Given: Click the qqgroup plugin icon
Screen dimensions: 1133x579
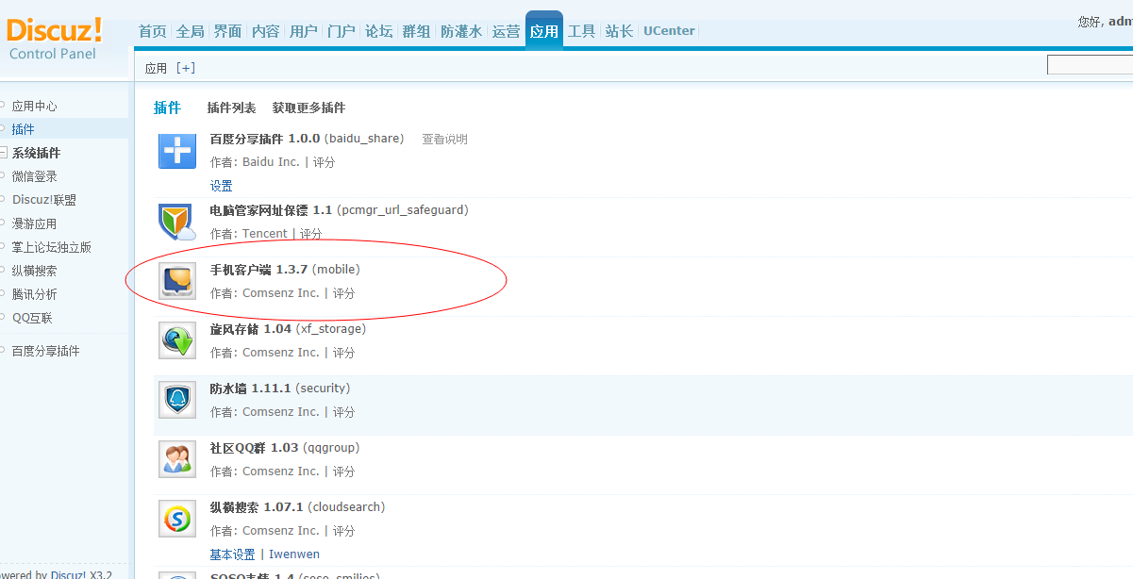Looking at the screenshot, I should click(177, 459).
